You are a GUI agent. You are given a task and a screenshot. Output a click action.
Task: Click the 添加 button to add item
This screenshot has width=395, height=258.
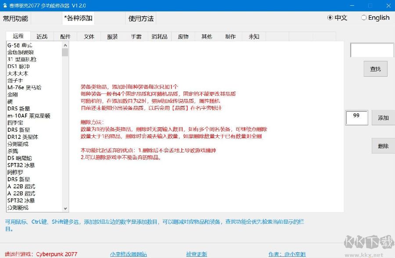coord(383,117)
